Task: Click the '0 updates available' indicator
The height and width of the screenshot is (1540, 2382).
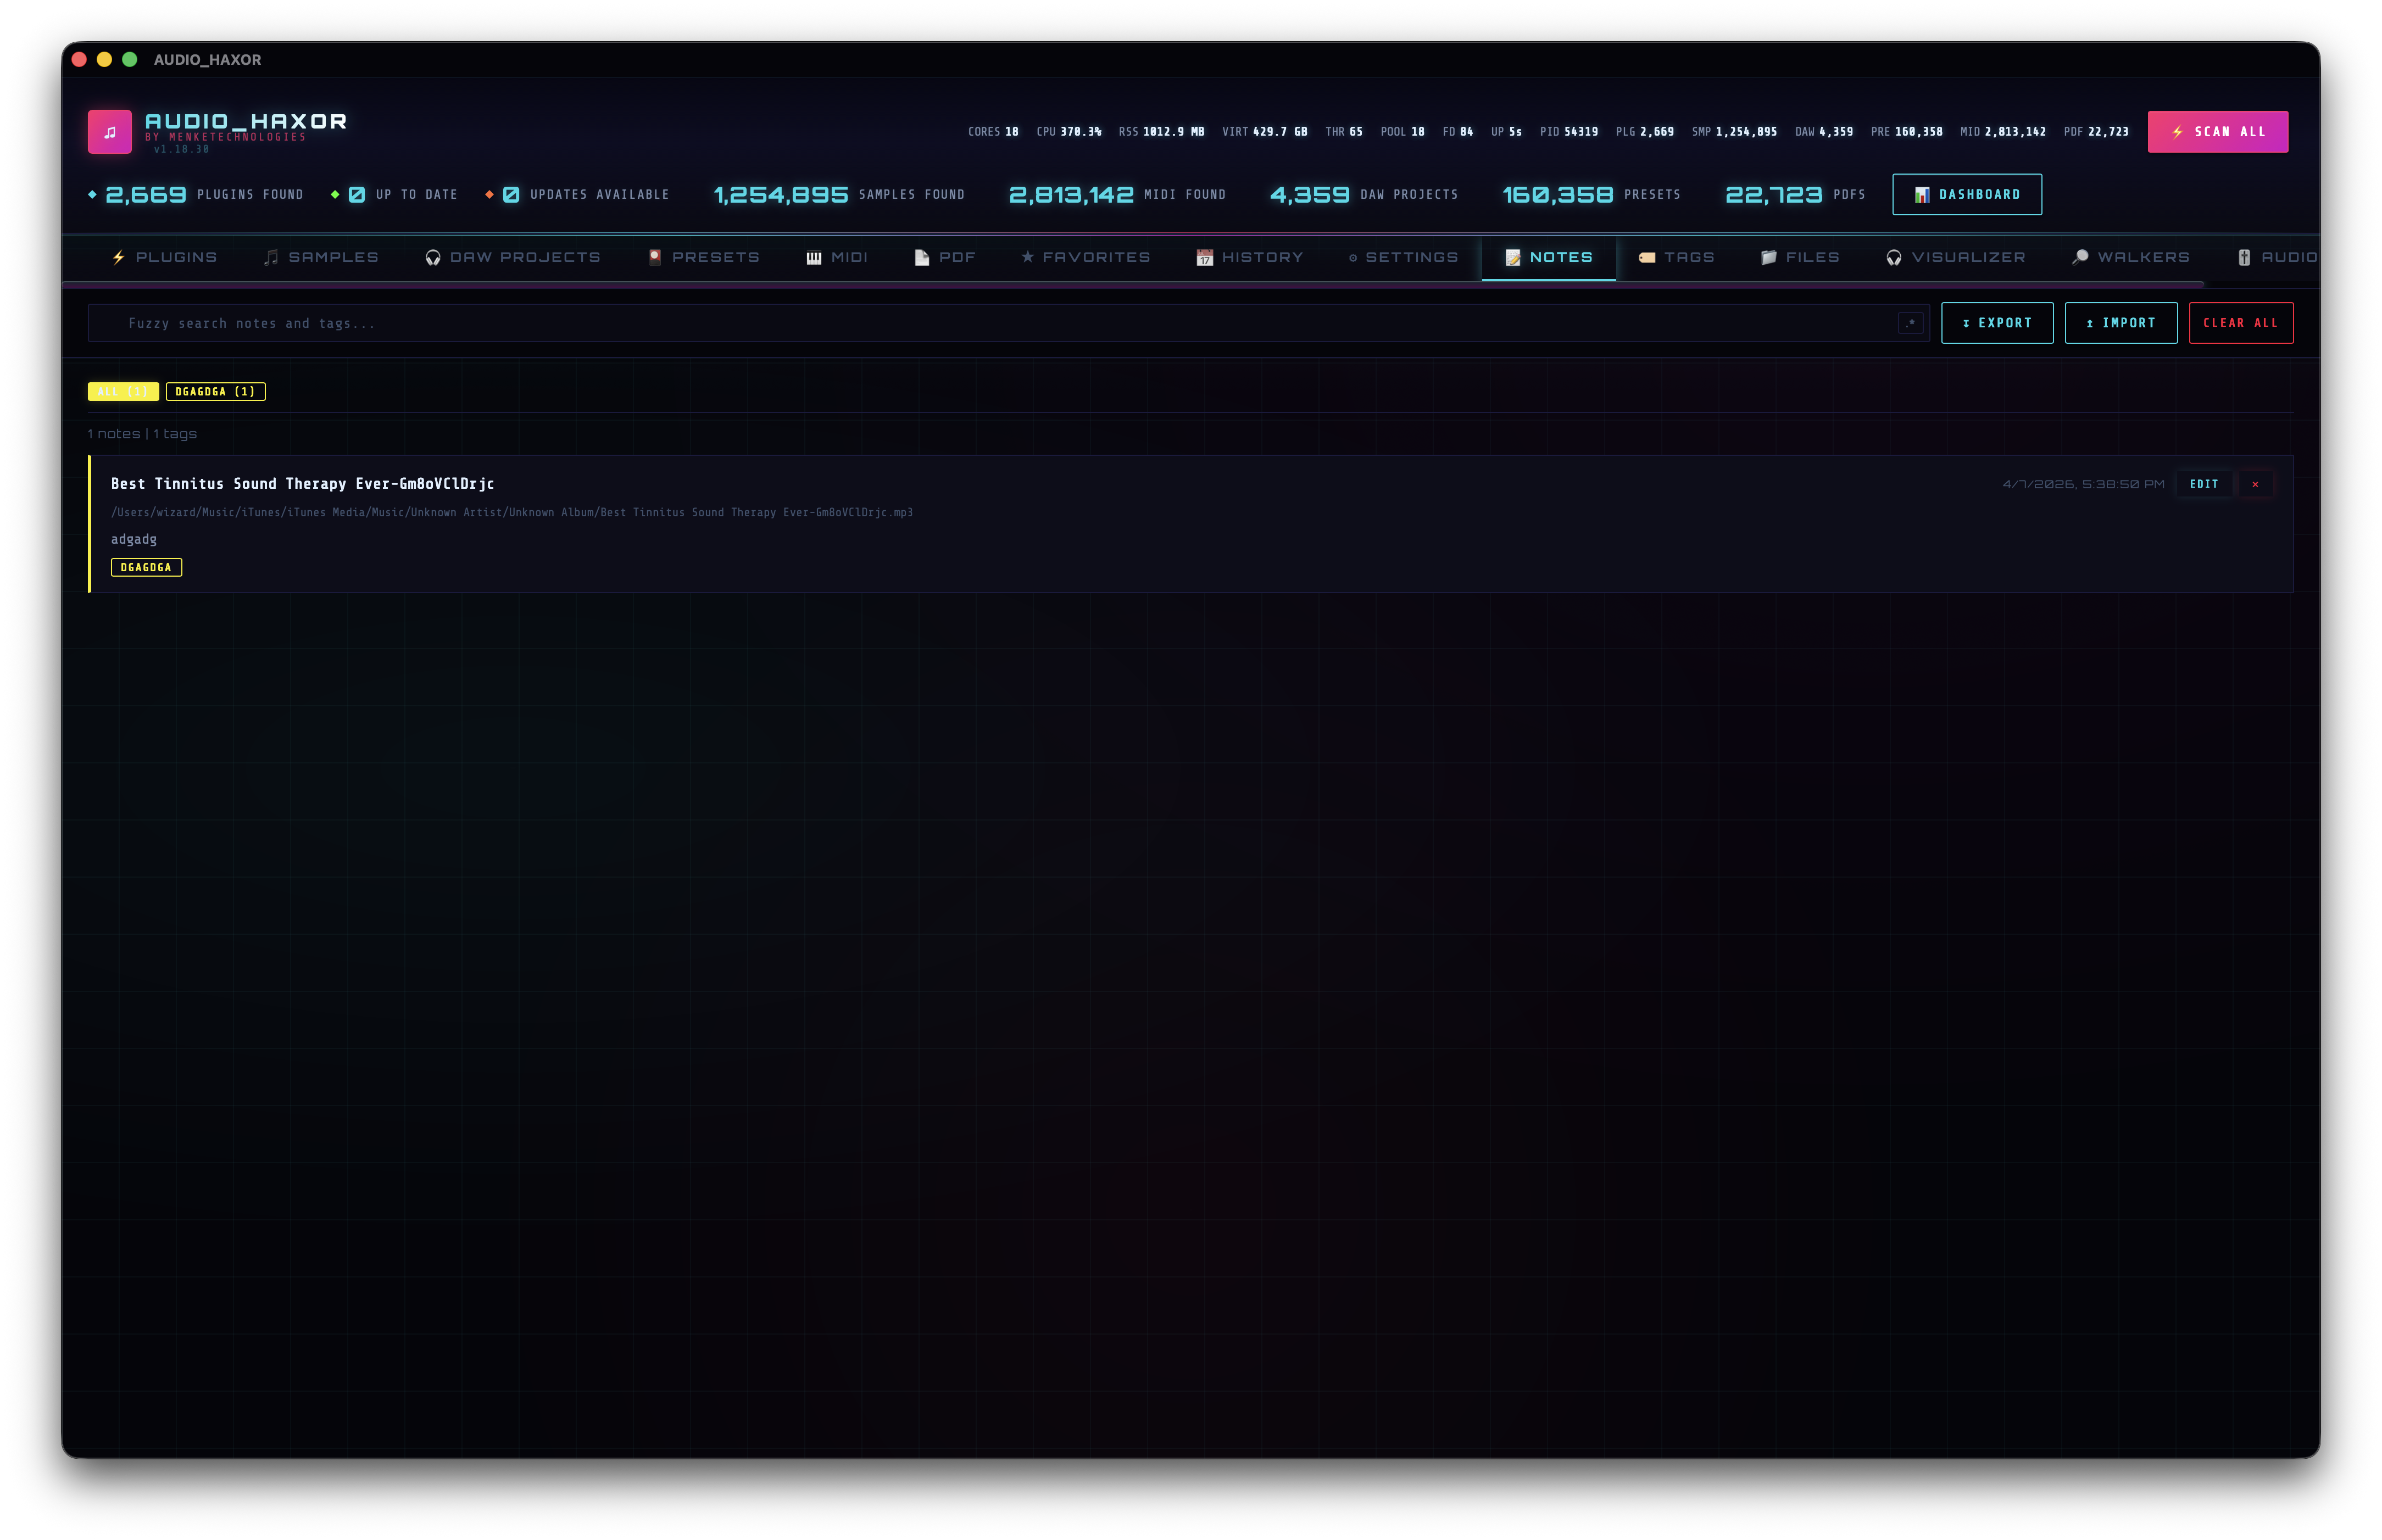Action: pyautogui.click(x=577, y=195)
